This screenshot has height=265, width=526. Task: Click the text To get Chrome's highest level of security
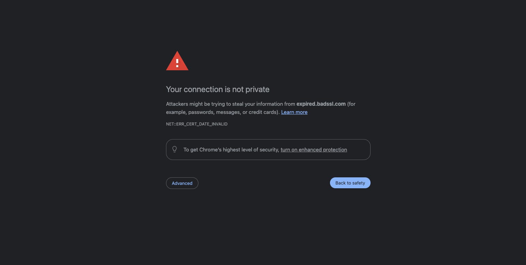pos(231,150)
